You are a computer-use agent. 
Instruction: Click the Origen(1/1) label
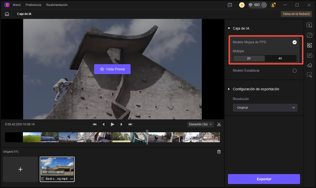click(11, 152)
